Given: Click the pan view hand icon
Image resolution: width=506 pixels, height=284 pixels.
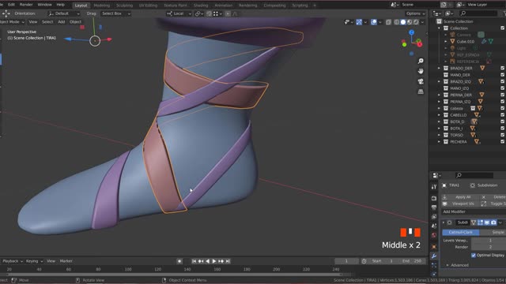Looking at the screenshot, I should (421, 71).
